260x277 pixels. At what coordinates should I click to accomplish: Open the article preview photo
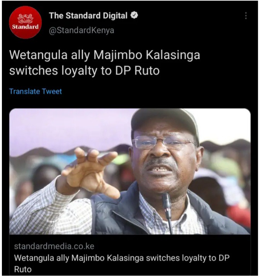click(130, 172)
